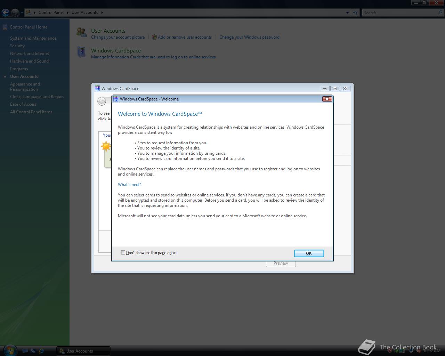Click the Switch between windows quick launch icon

point(33,351)
